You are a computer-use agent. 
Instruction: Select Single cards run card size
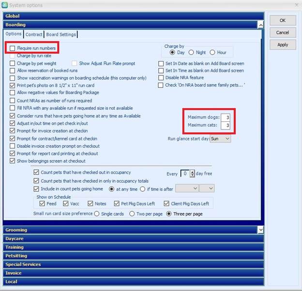click(x=97, y=214)
